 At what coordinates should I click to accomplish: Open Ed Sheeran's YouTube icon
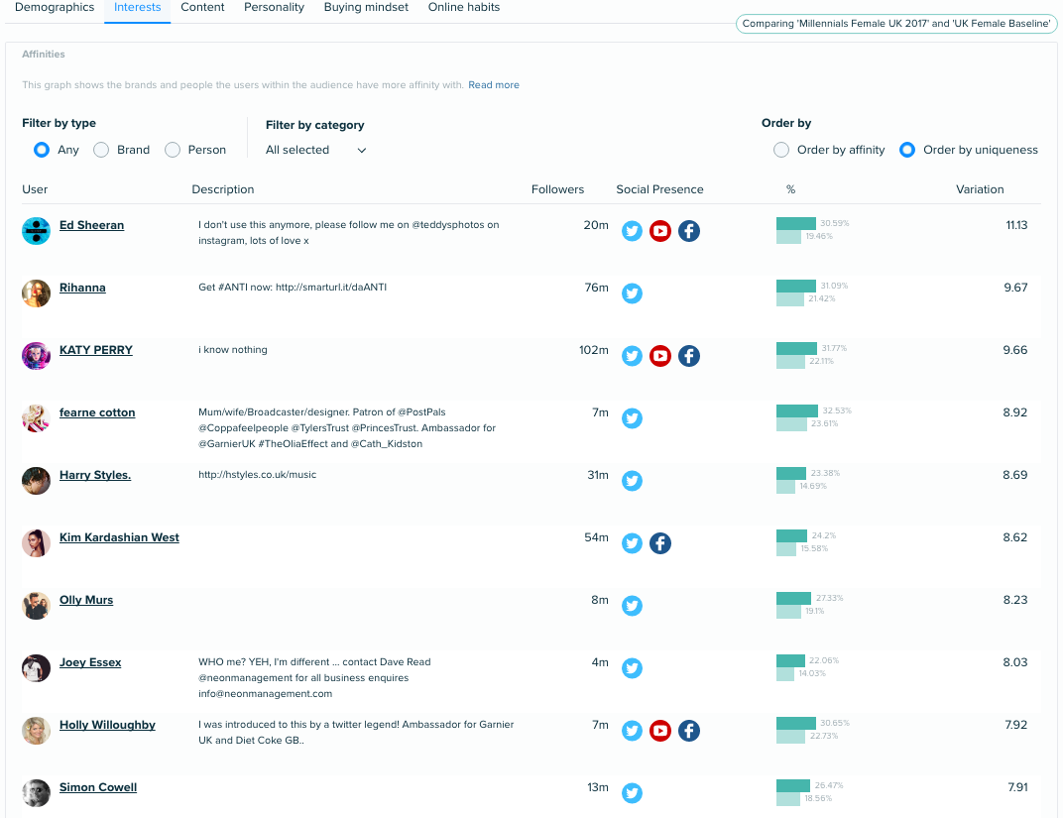pyautogui.click(x=660, y=231)
